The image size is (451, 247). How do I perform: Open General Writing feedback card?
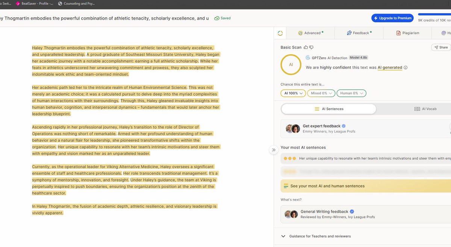[366, 214]
